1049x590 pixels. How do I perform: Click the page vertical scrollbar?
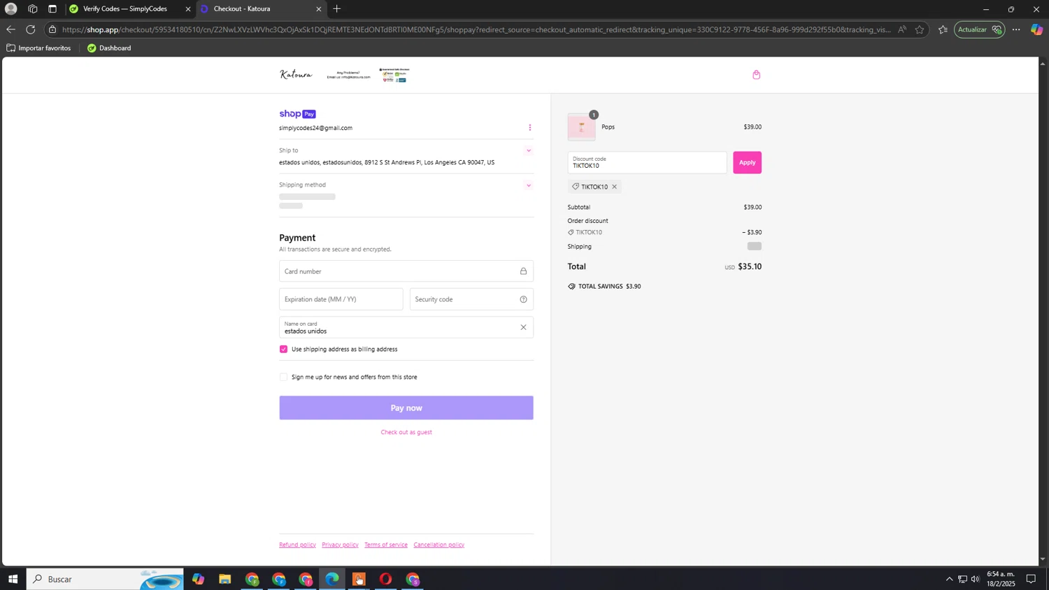[x=1043, y=311]
